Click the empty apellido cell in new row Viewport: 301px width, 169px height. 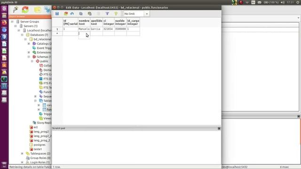pyautogui.click(x=96, y=33)
